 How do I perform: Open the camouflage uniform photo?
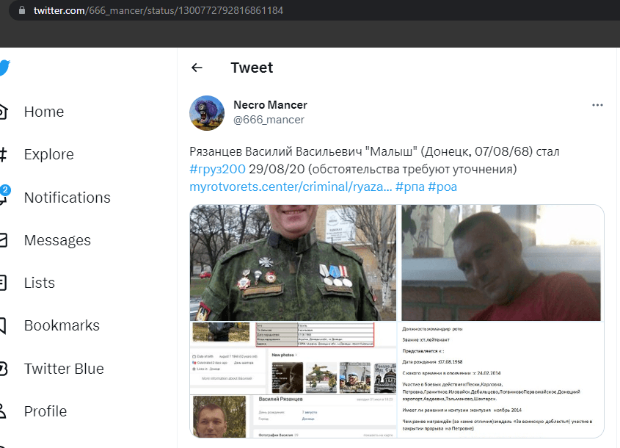pos(293,262)
